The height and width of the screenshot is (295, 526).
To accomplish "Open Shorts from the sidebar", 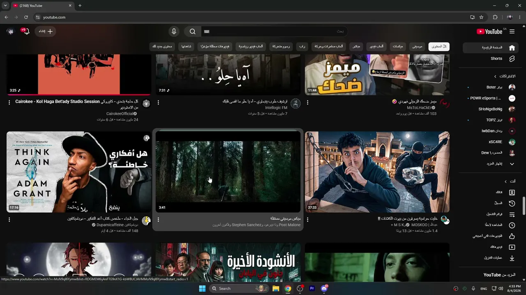I will tap(490, 59).
